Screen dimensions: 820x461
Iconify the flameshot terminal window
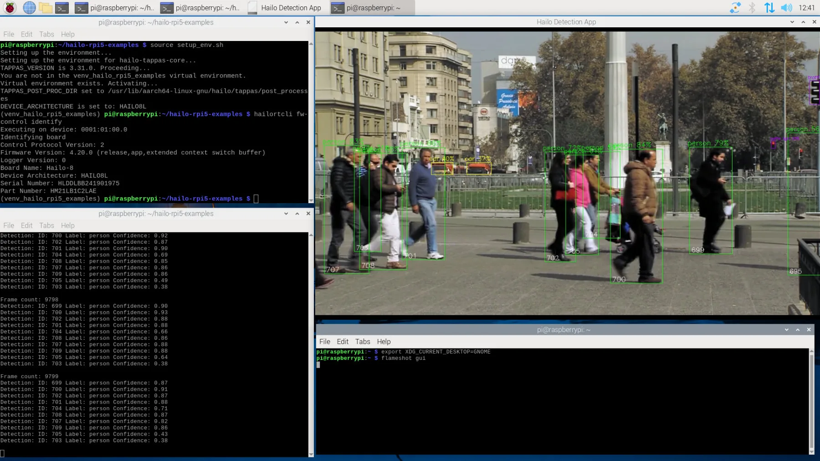787,330
